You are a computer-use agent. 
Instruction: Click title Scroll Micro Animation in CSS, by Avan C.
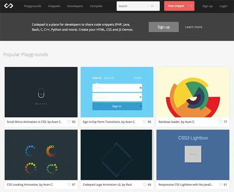[x=34, y=122]
